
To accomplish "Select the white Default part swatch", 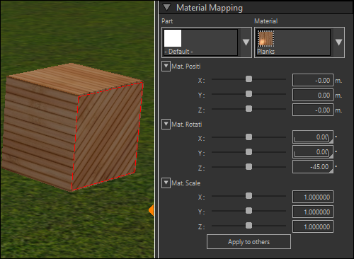I will 173,38.
